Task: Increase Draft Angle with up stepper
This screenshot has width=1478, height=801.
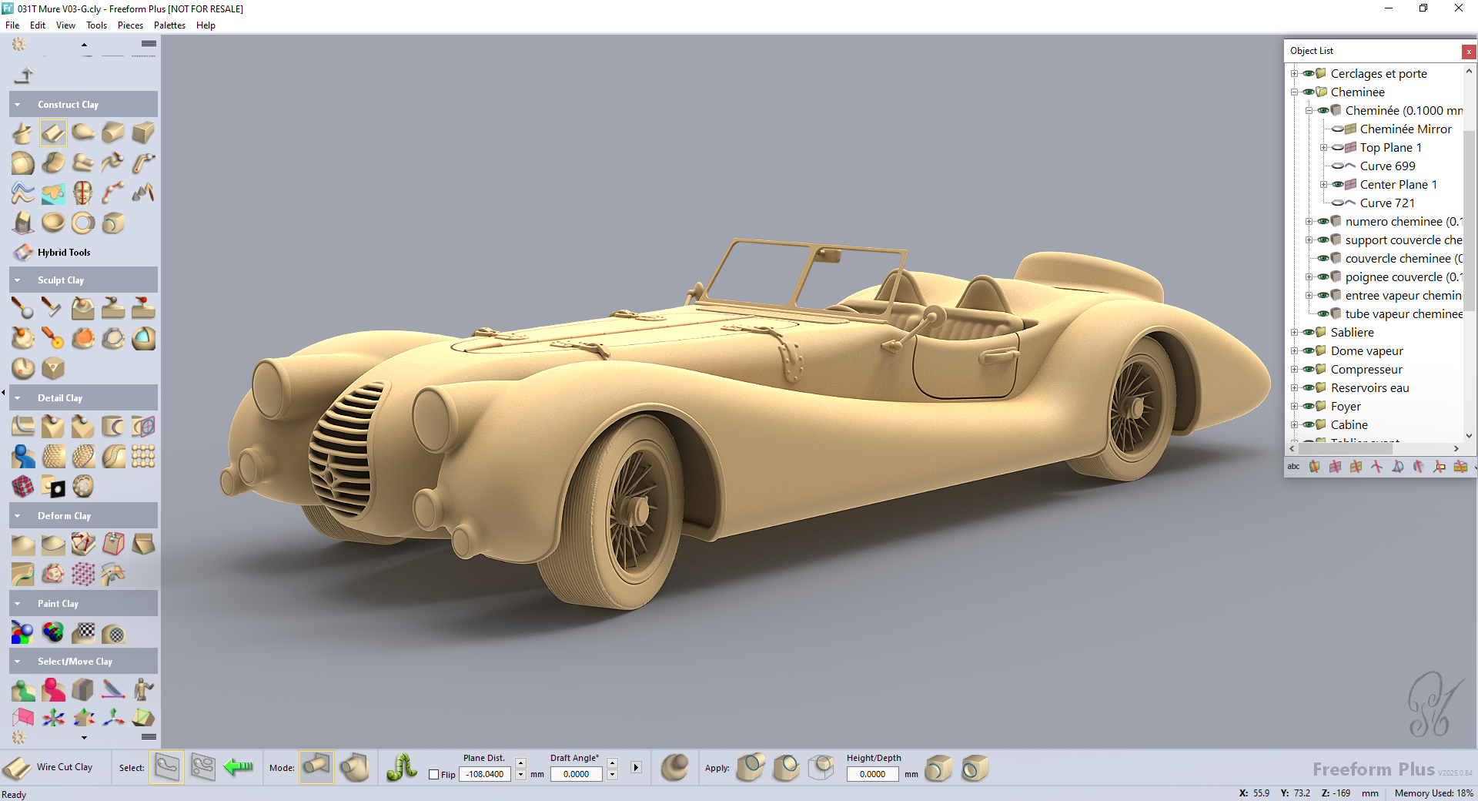Action: pos(613,763)
